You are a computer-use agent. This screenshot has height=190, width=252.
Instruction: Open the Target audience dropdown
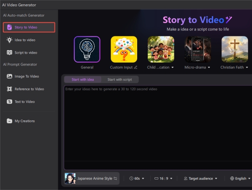pos(201,179)
